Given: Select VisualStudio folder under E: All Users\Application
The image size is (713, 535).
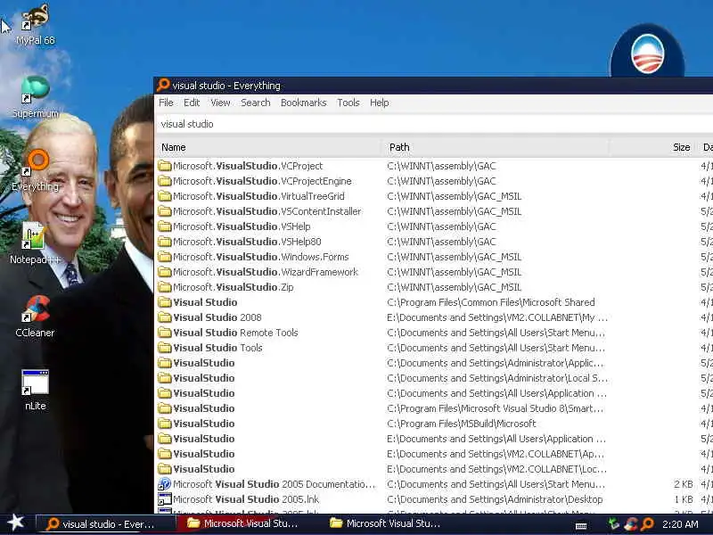Looking at the screenshot, I should coord(204,439).
